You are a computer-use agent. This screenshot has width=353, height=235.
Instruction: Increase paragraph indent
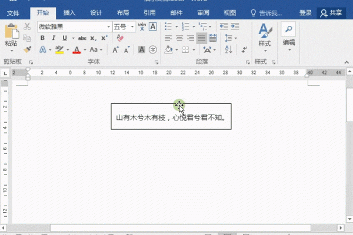coord(235,26)
